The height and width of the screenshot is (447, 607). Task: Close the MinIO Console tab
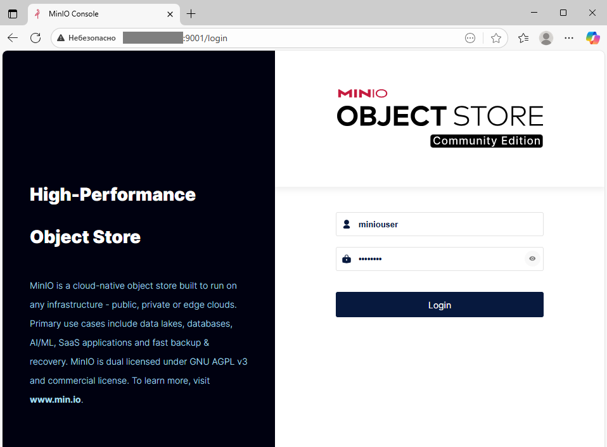coord(170,13)
